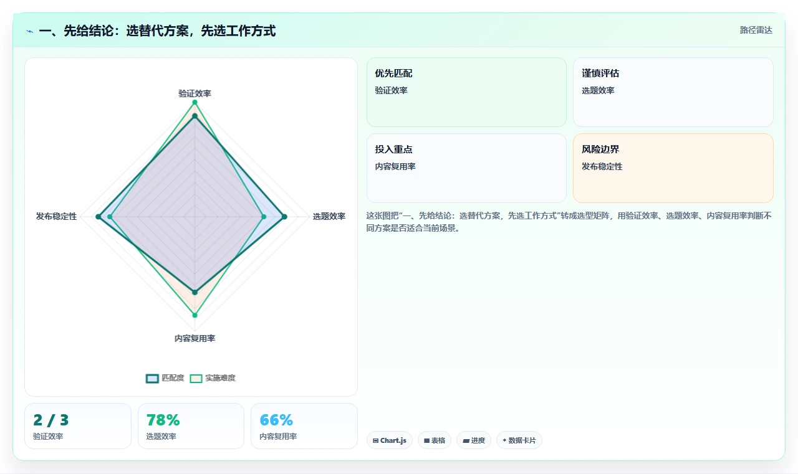Click the icon in the 进度 tag
This screenshot has height=474, width=798.
pos(466,440)
